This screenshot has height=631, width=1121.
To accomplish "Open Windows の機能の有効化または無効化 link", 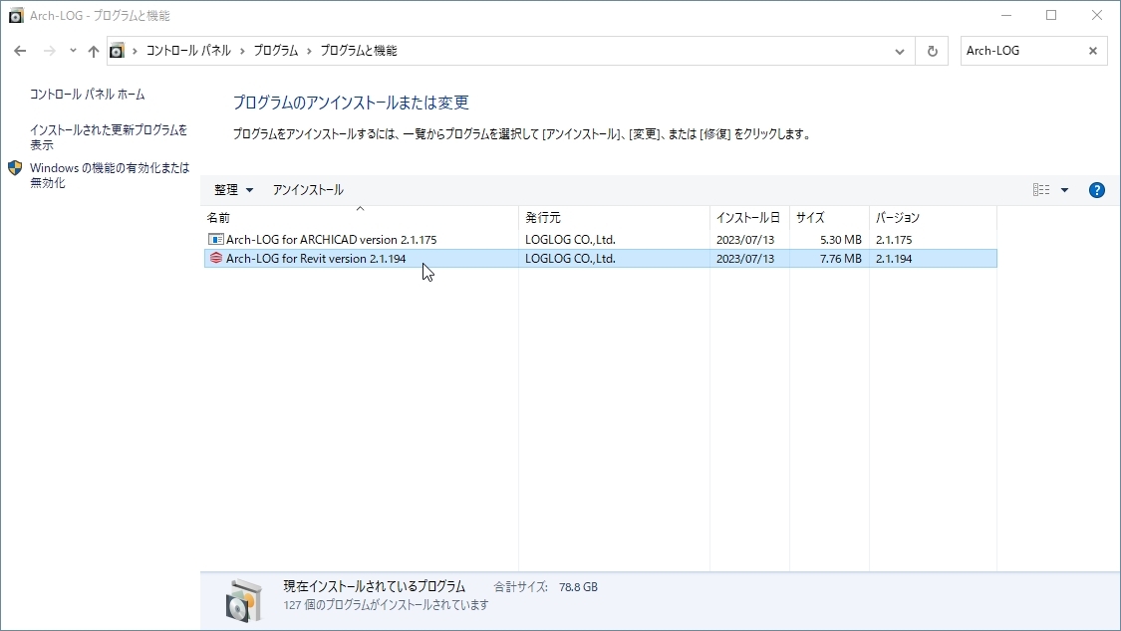I will pos(110,175).
